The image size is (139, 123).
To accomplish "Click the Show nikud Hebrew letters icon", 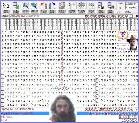I will 6,6.
